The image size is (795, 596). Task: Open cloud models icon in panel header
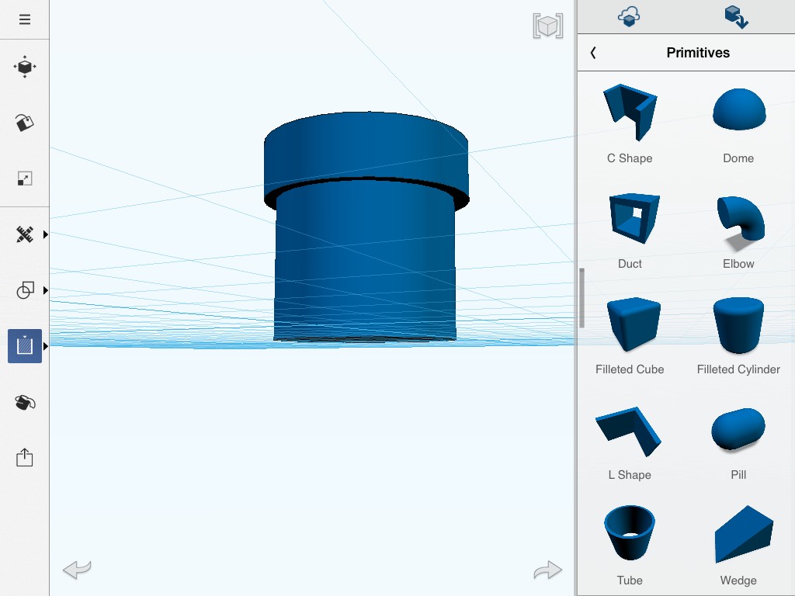(x=629, y=16)
